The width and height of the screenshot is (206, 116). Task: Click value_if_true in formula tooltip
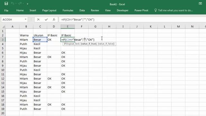[89, 44]
